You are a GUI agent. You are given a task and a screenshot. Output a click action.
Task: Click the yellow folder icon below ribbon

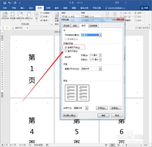(x=7, y=28)
